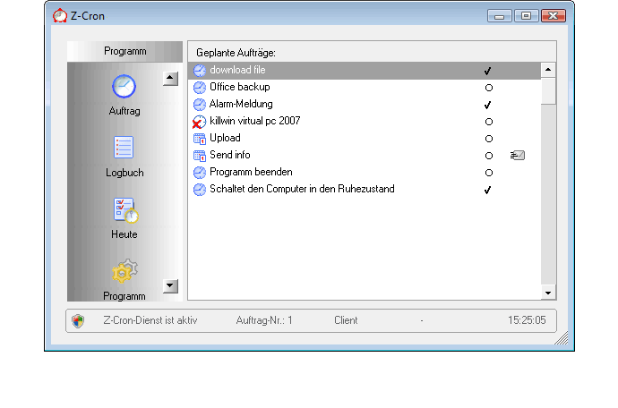Toggle the checkmark status of download file
The width and height of the screenshot is (618, 408).
[x=488, y=71]
